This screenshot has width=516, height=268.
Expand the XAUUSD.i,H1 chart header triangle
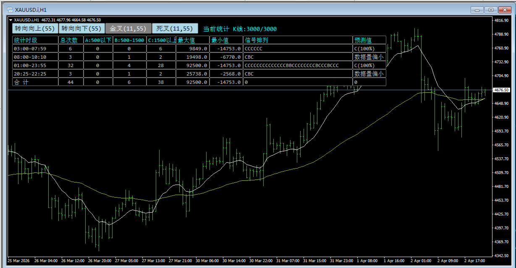coord(11,20)
